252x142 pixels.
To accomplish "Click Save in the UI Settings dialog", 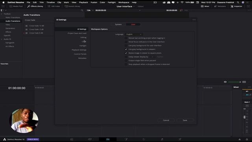I will click(185, 120).
